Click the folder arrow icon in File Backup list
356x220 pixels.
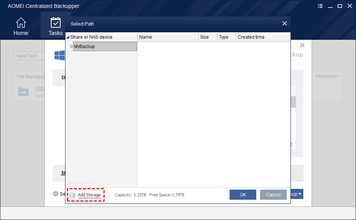[23, 92]
